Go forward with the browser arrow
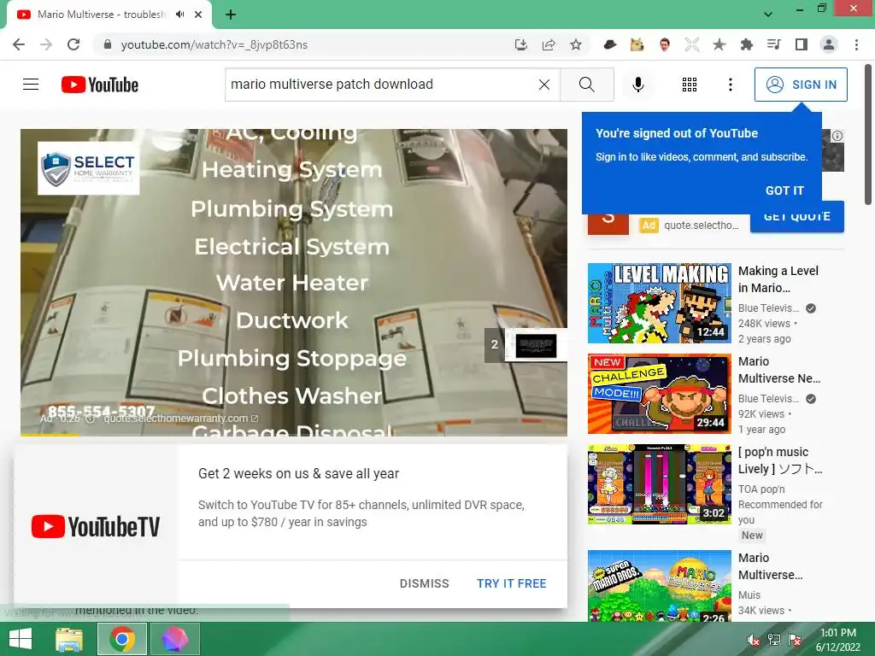The image size is (875, 656). pos(46,44)
